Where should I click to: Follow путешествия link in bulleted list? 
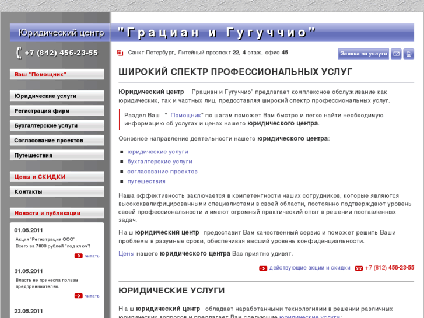pyautogui.click(x=146, y=181)
